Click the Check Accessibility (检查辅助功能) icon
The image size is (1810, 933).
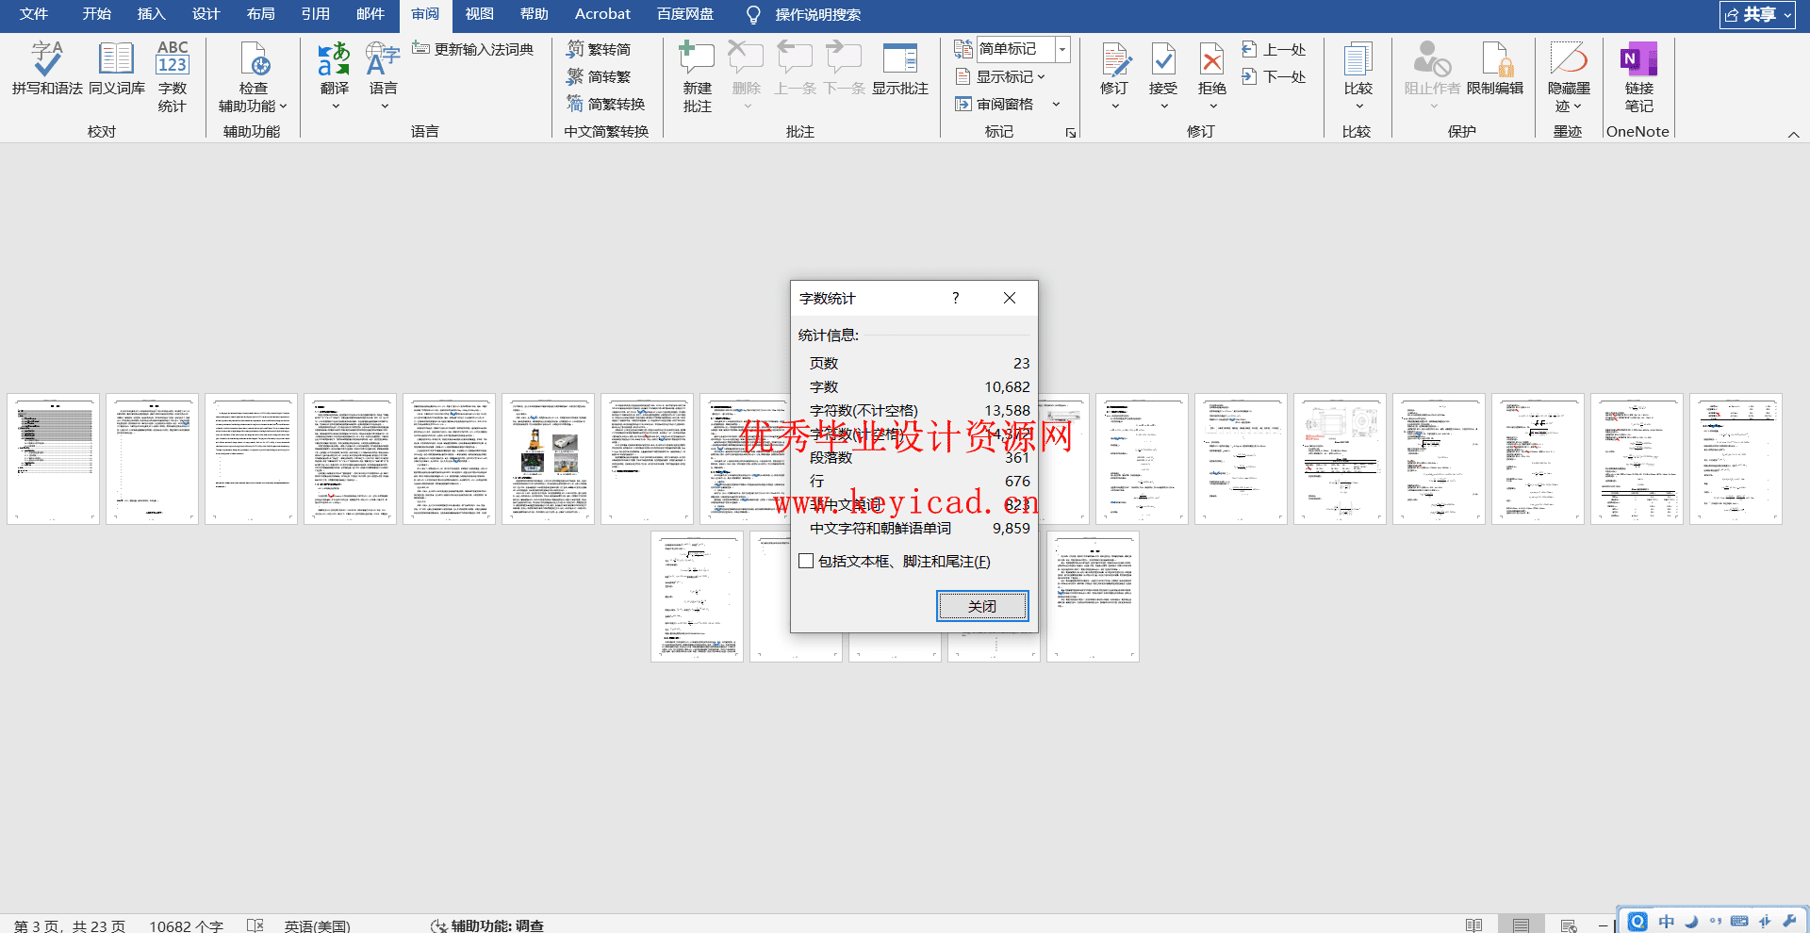click(x=253, y=59)
